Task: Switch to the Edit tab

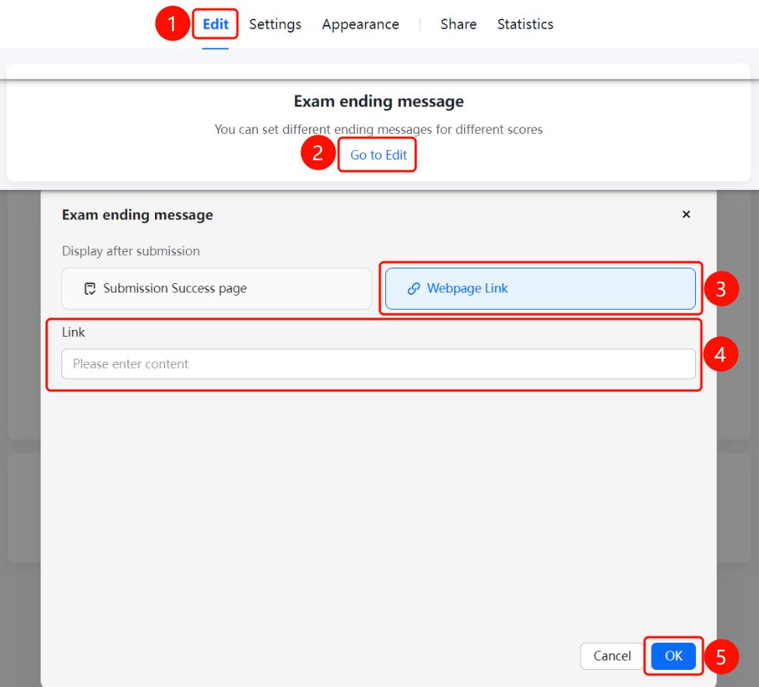Action: (x=216, y=24)
